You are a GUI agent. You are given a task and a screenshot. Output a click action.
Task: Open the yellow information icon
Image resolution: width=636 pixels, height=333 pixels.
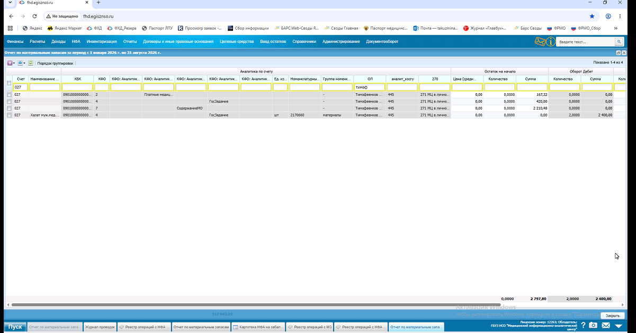coord(551,41)
